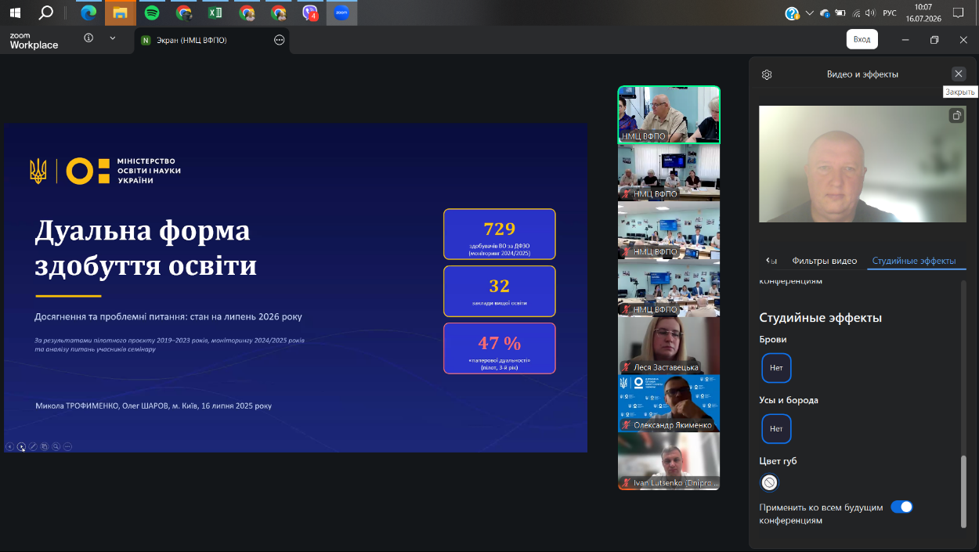Open more slideshow options ellipsis
This screenshot has width=979, height=552.
pos(68,446)
